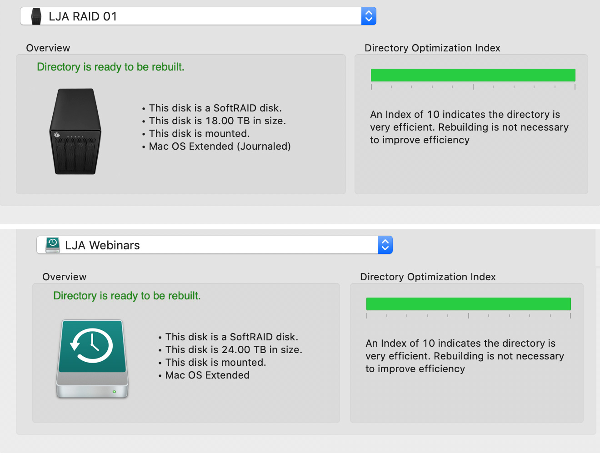Viewport: 600px width, 455px height.
Task: Click the LJA RAID 01 "Directory is ready to be rebuilt."
Action: [x=110, y=67]
